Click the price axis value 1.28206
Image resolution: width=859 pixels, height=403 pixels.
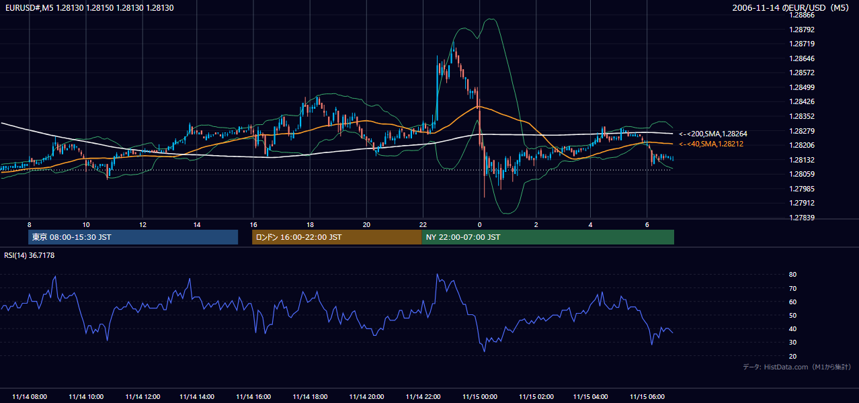tap(802, 145)
